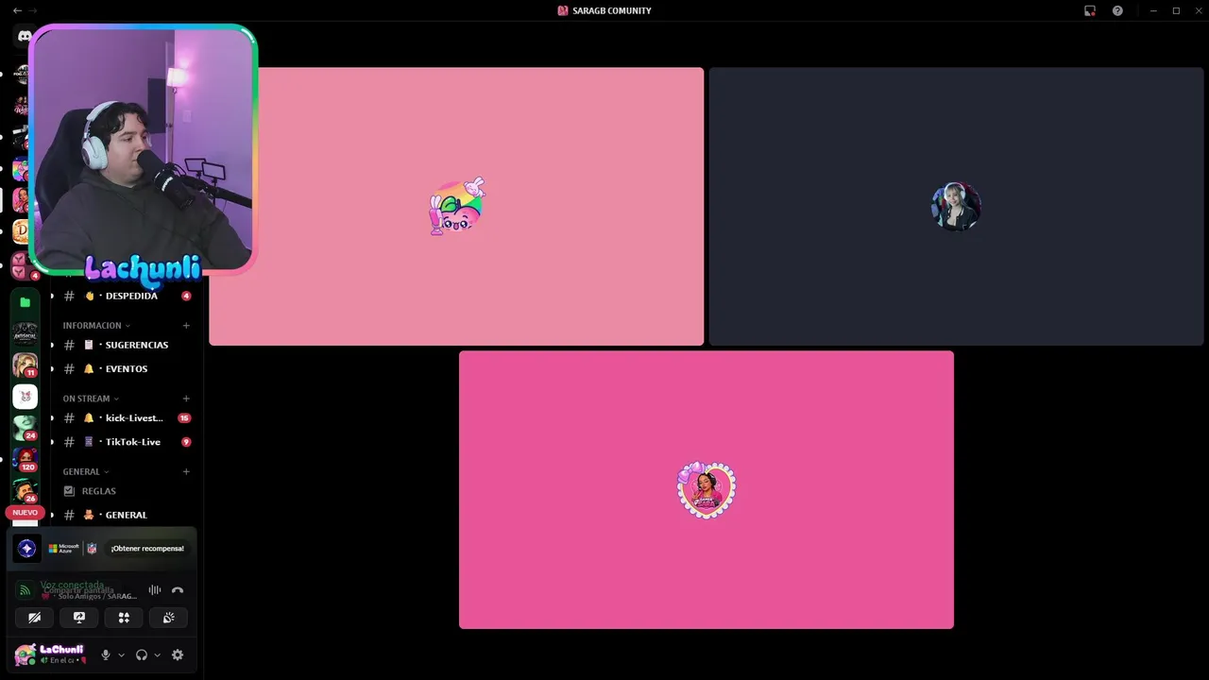The width and height of the screenshot is (1209, 680).
Task: Open the server icon with 120 badge
Action: point(26,459)
